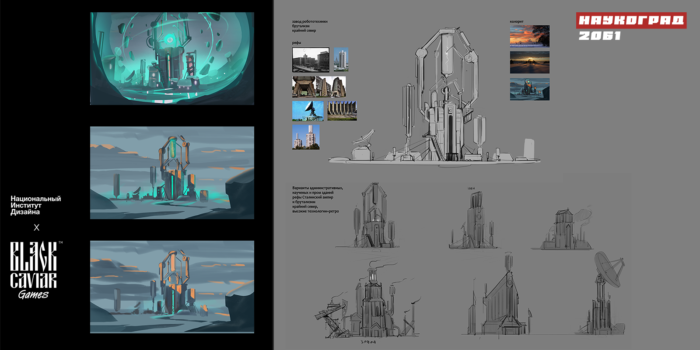Click the 2061 year text
The height and width of the screenshot is (350, 700).
pyautogui.click(x=600, y=36)
